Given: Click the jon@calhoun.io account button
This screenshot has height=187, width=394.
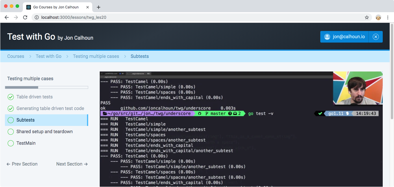Looking at the screenshot, I should tap(345, 37).
